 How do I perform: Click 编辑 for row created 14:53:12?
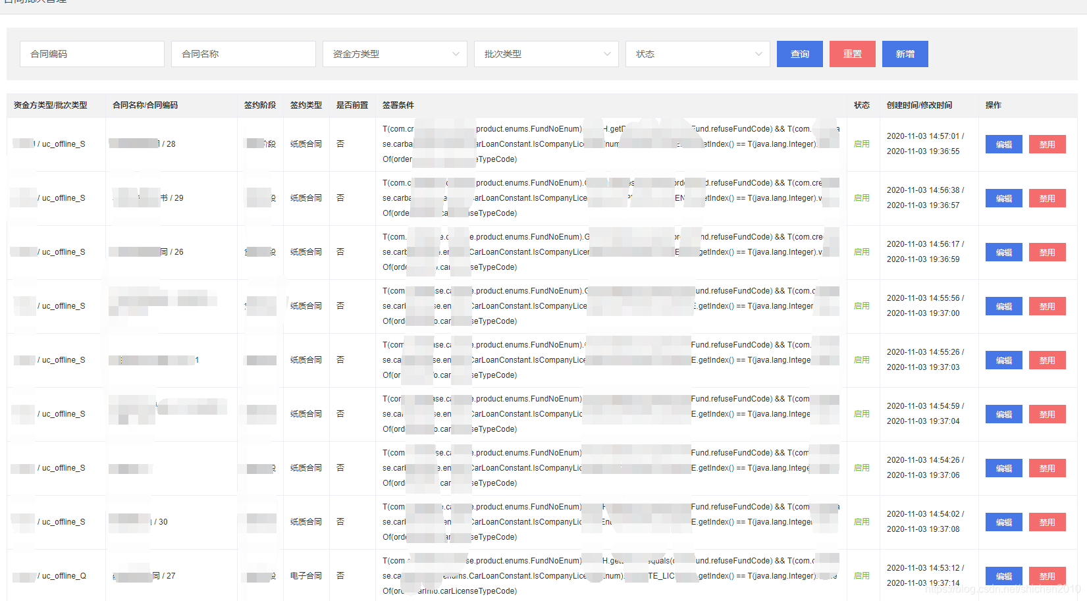(x=1004, y=576)
